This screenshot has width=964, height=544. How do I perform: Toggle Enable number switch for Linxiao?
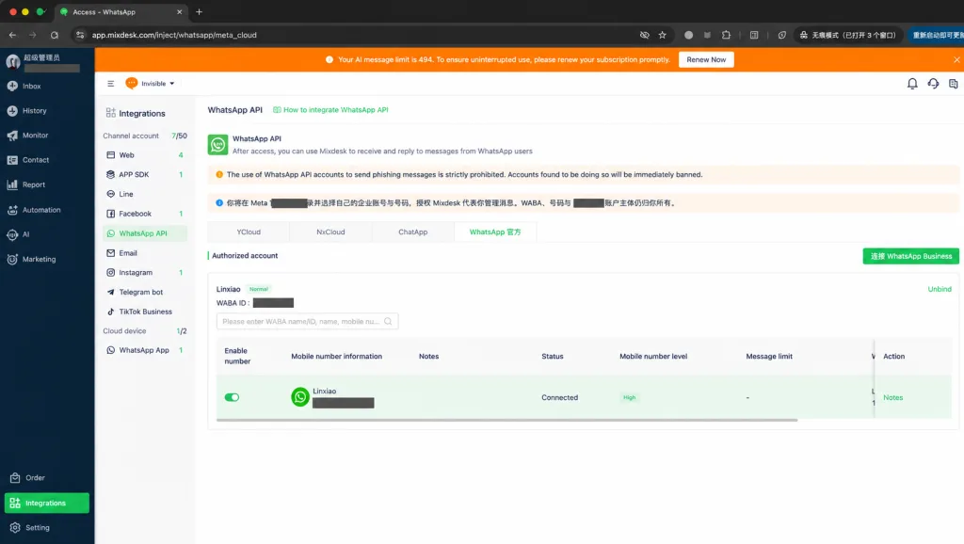(232, 398)
